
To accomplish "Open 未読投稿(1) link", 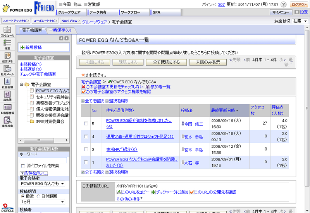I will pyautogui.click(x=31, y=64).
